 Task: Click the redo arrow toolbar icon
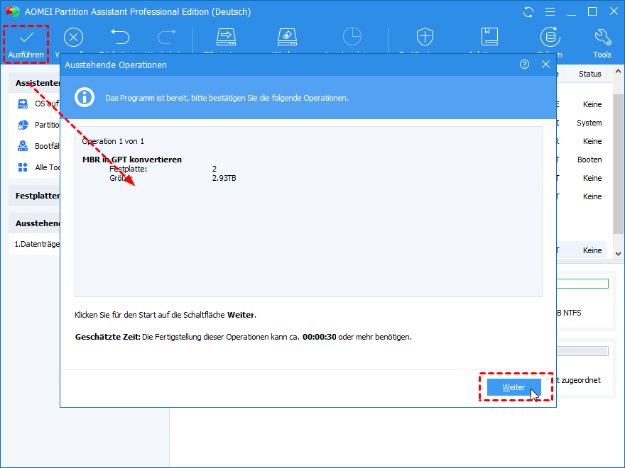click(x=167, y=37)
